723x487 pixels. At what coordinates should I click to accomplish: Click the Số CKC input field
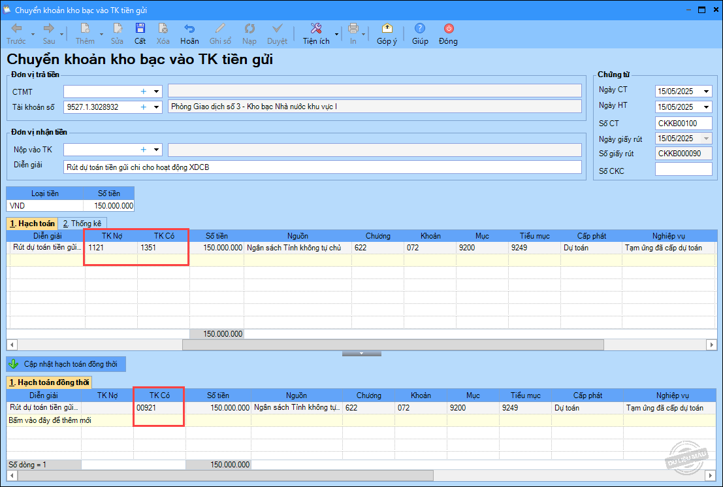tap(683, 169)
